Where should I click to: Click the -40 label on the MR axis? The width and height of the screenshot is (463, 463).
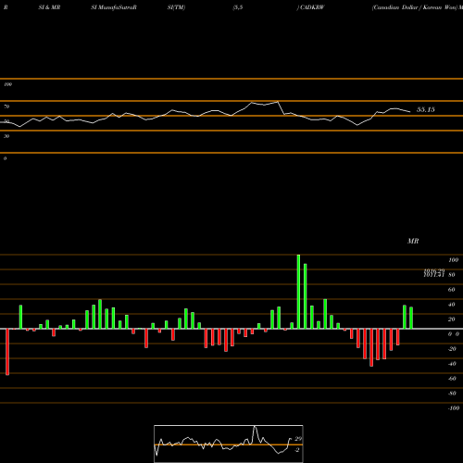[x=452, y=364]
